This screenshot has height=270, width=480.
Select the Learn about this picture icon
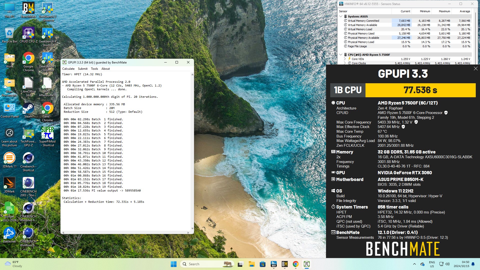9,137
